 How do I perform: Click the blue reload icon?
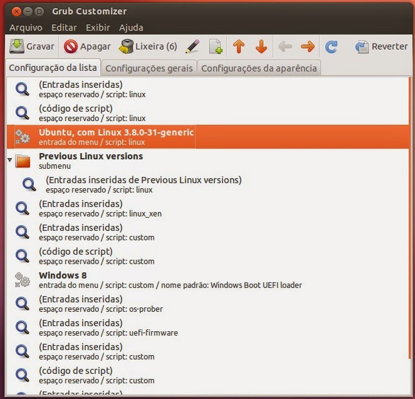tap(331, 46)
